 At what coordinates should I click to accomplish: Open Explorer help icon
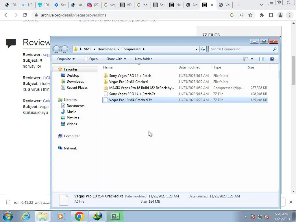[272, 59]
